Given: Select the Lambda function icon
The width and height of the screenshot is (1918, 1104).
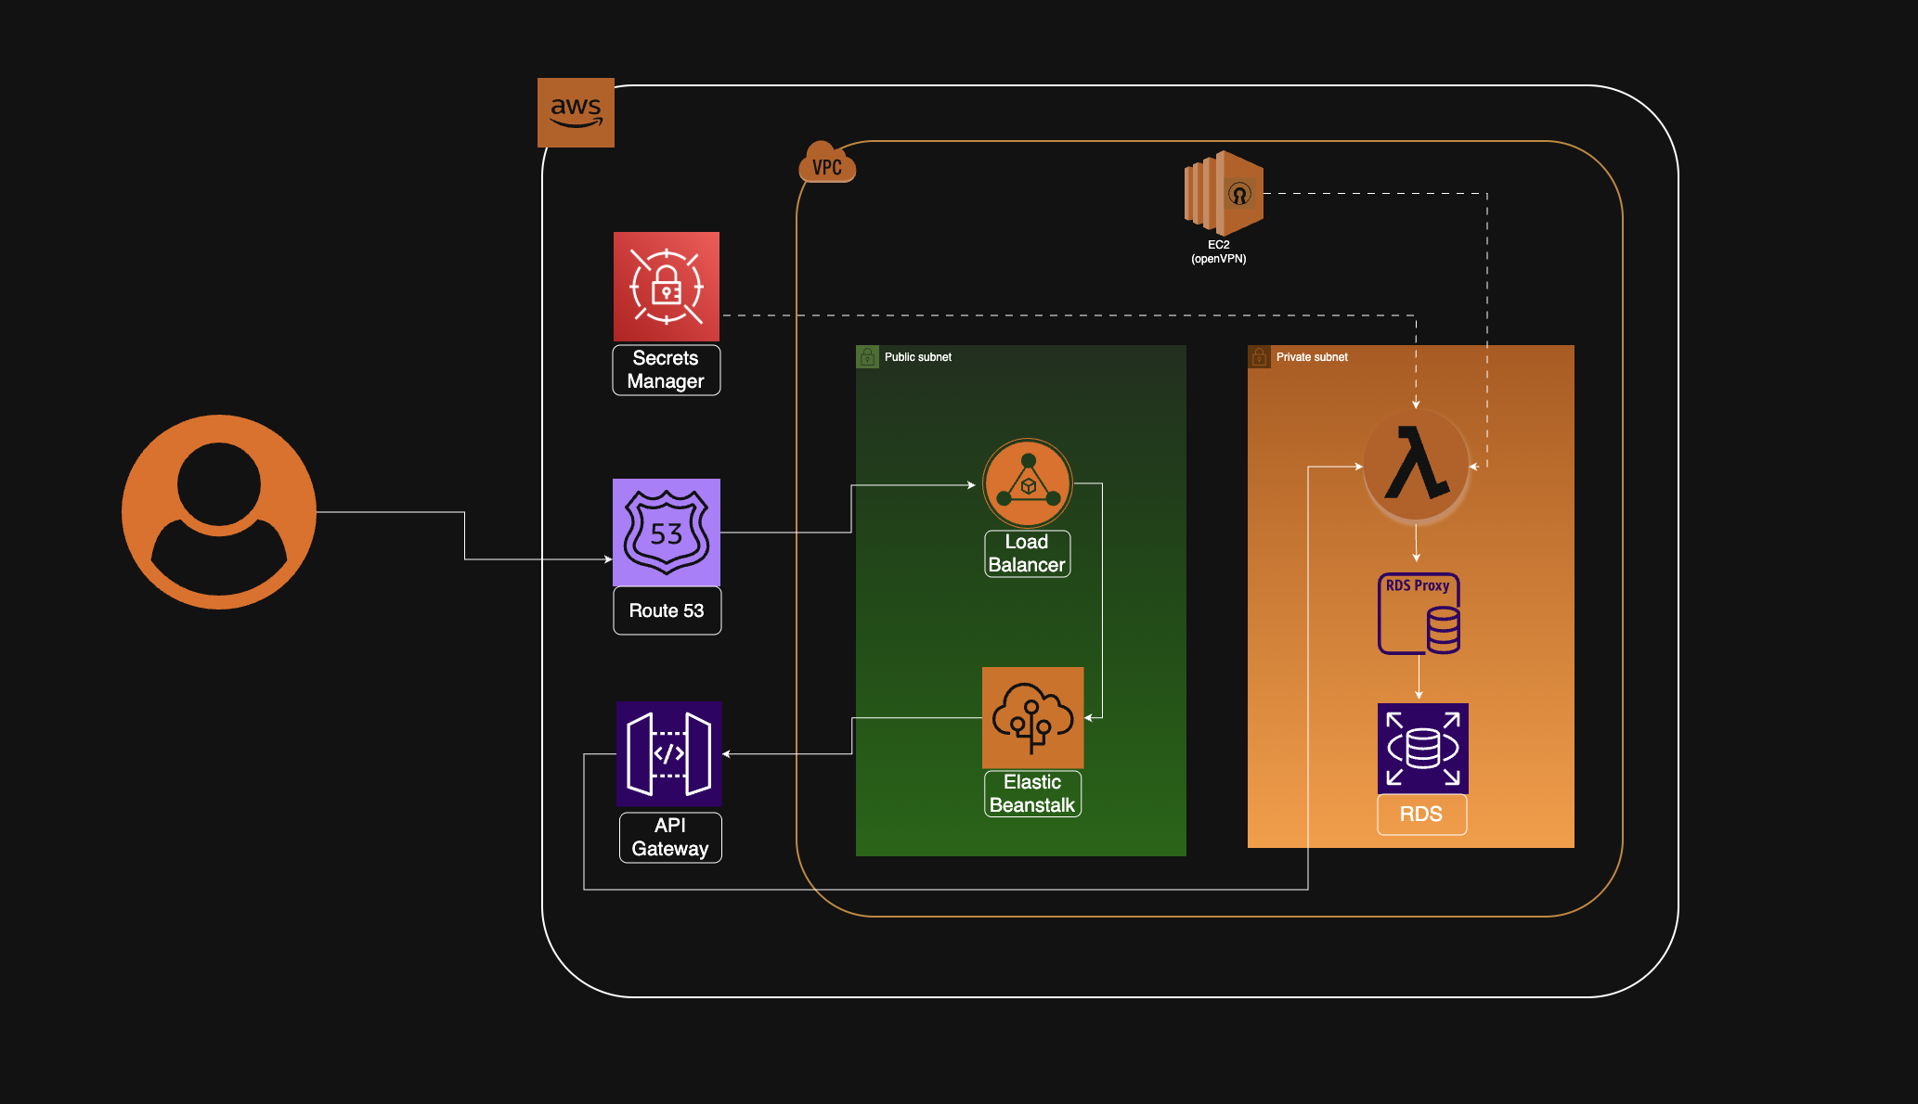Looking at the screenshot, I should click(1416, 464).
